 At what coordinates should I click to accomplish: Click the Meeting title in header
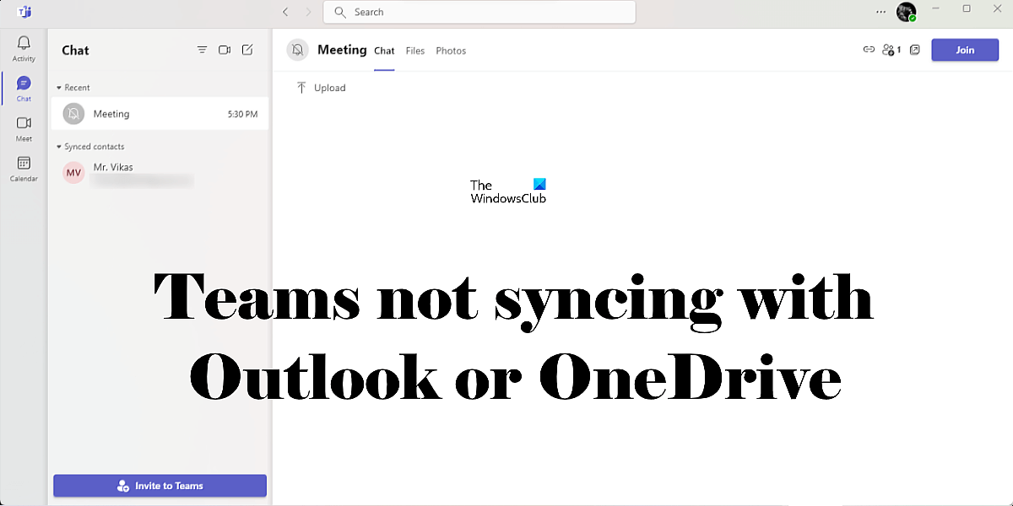tap(342, 50)
